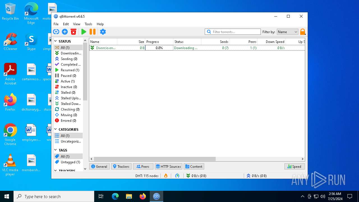
Task: Click the flame connection status icon
Action: point(166,176)
